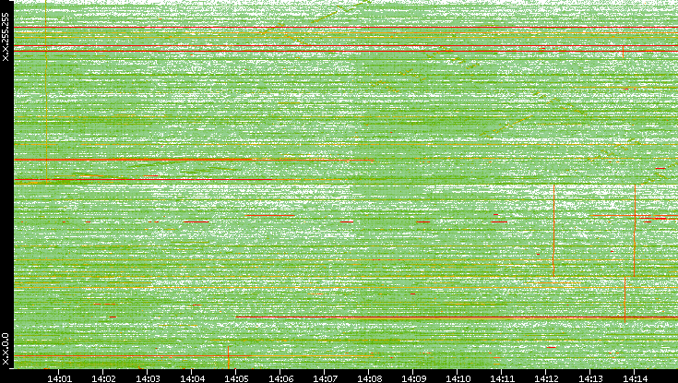678x383 pixels.
Task: Click the 14:02 time axis label
Action: pos(103,378)
